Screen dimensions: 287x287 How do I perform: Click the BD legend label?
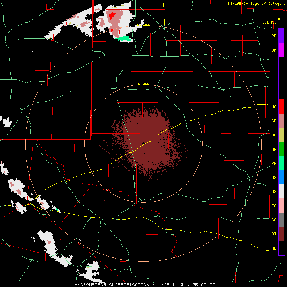[x=274, y=135]
